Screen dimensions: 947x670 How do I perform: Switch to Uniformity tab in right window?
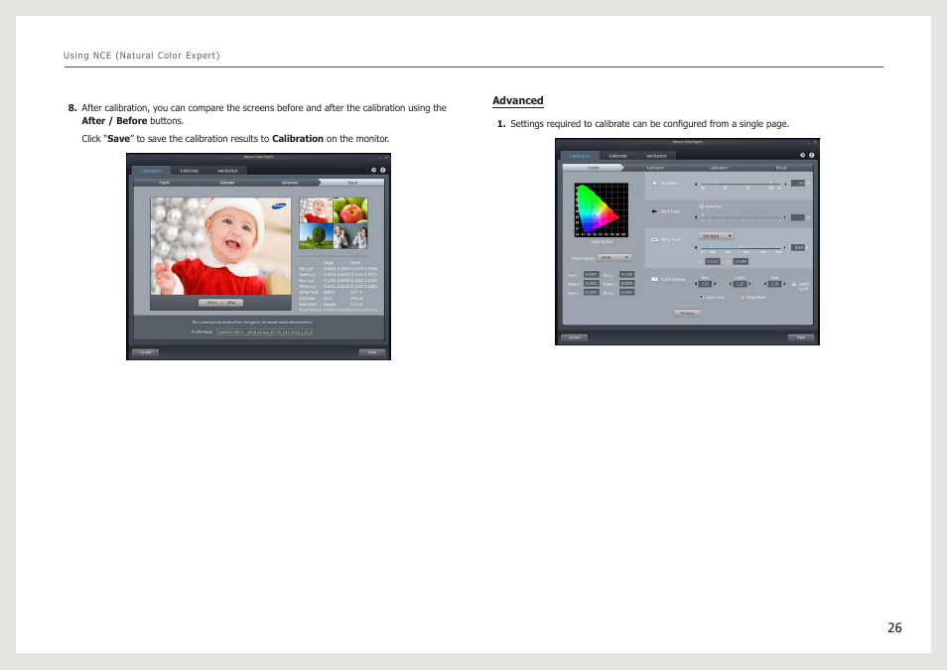pyautogui.click(x=617, y=156)
